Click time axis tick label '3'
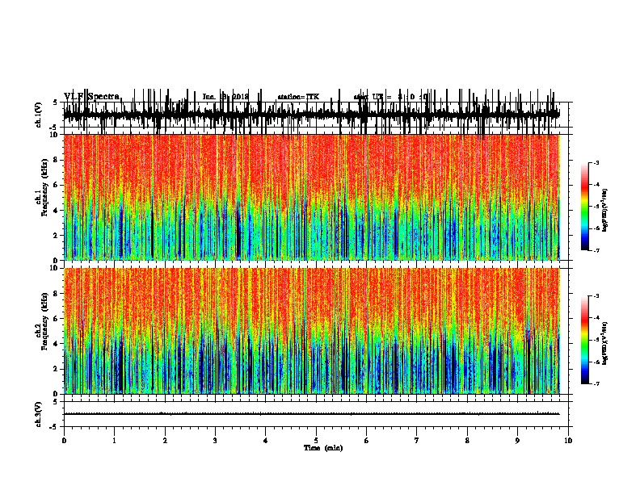 [x=215, y=441]
